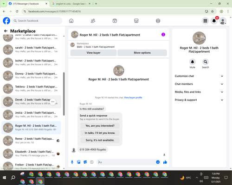Focus the message text input field
Image resolution: width=232 pixels, height=185 pixels.
[x=126, y=162]
